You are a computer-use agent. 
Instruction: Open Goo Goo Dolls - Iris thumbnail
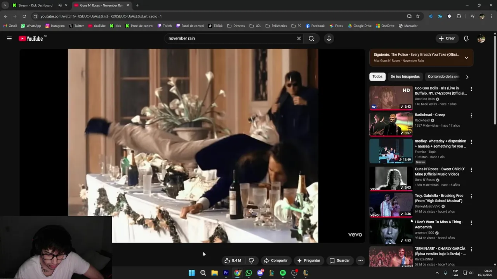point(391,98)
